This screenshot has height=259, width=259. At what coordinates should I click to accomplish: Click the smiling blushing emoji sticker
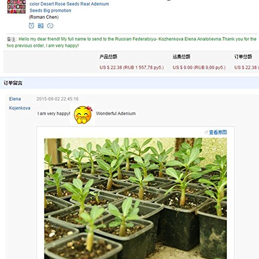point(83,114)
